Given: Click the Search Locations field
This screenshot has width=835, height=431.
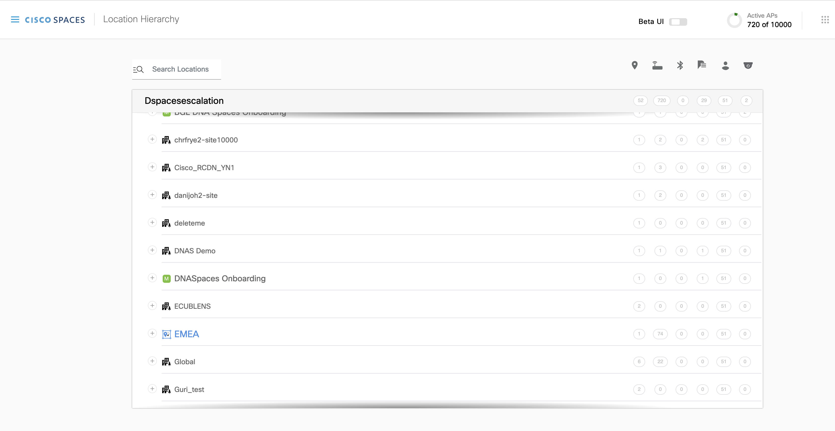Looking at the screenshot, I should pyautogui.click(x=180, y=69).
